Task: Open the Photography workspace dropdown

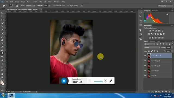Action: pyautogui.click(x=165, y=6)
